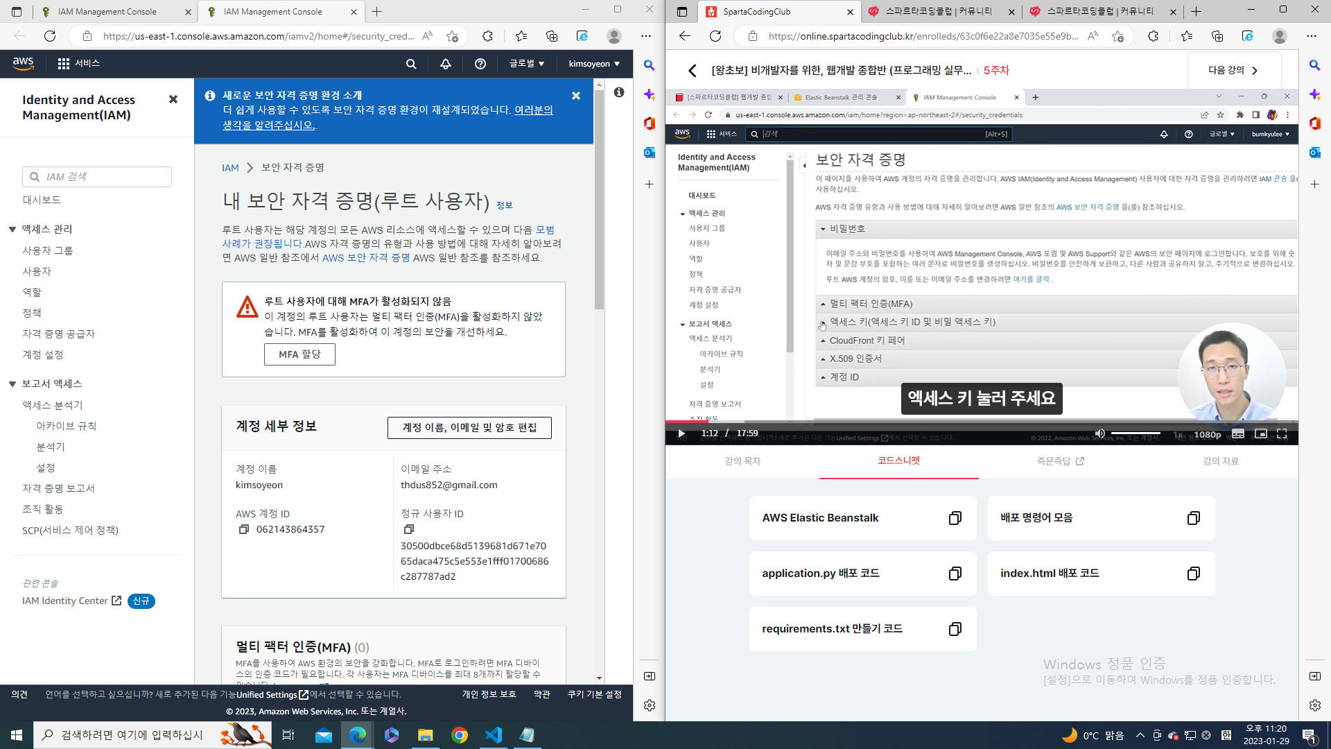
Task: Select the 강의 자료 tab
Action: coord(1220,461)
